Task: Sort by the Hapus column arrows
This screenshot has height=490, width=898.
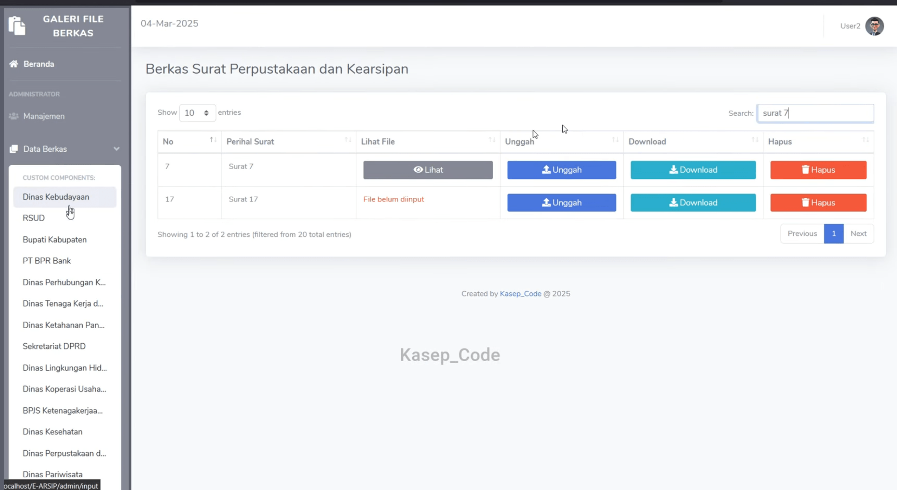Action: click(x=865, y=140)
